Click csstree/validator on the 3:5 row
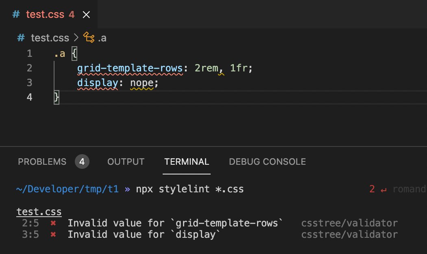427x254 pixels. point(349,235)
